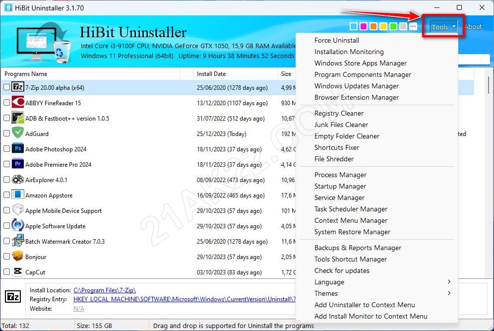Click the Bonjour box icon
The height and width of the screenshot is (331, 494).
pyautogui.click(x=18, y=256)
